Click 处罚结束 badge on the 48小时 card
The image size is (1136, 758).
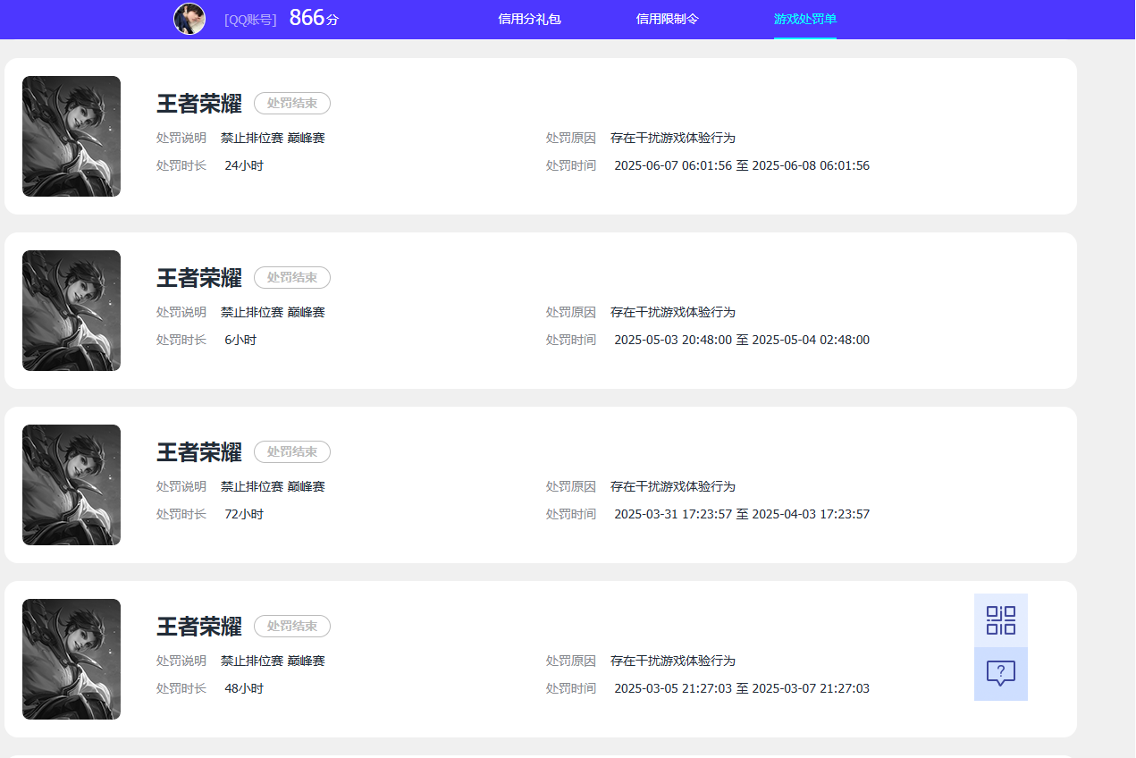coord(292,627)
